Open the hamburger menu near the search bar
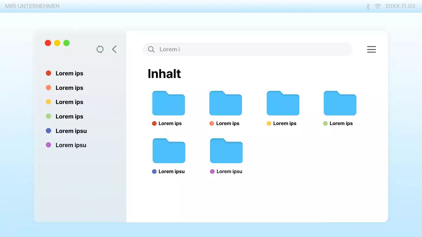Image resolution: width=422 pixels, height=237 pixels. (x=372, y=49)
